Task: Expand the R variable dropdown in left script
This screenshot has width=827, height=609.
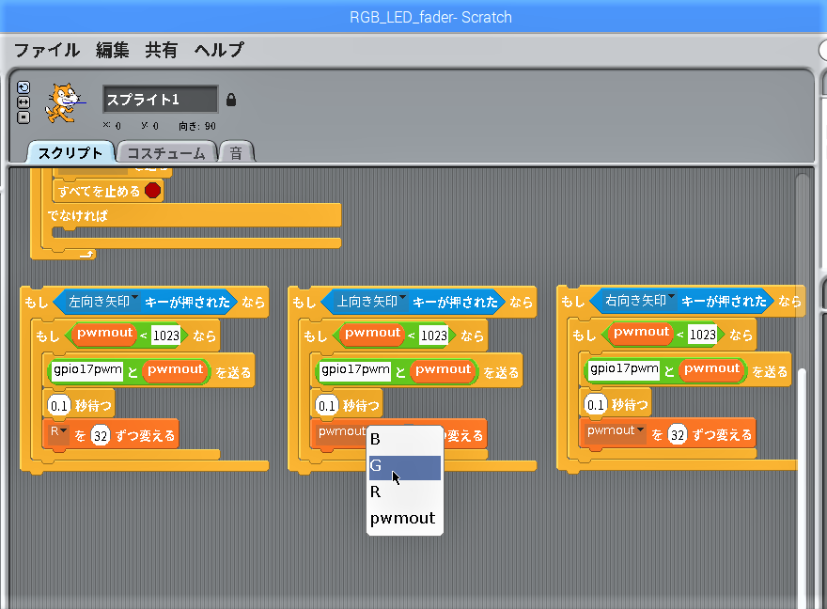Action: coord(64,430)
